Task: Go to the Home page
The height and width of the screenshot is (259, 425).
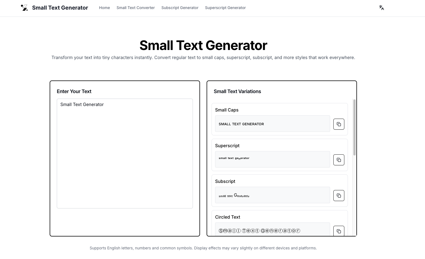Action: pos(104,8)
